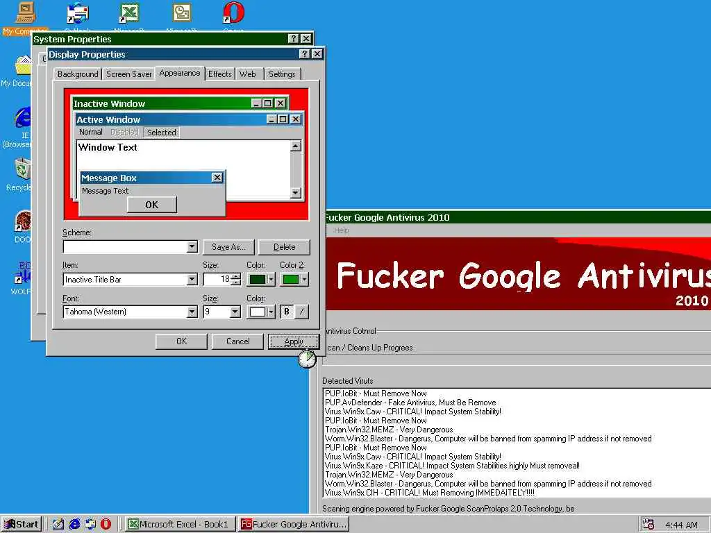The image size is (711, 533).
Task: Click the scheduler icon in system tray
Action: click(649, 525)
